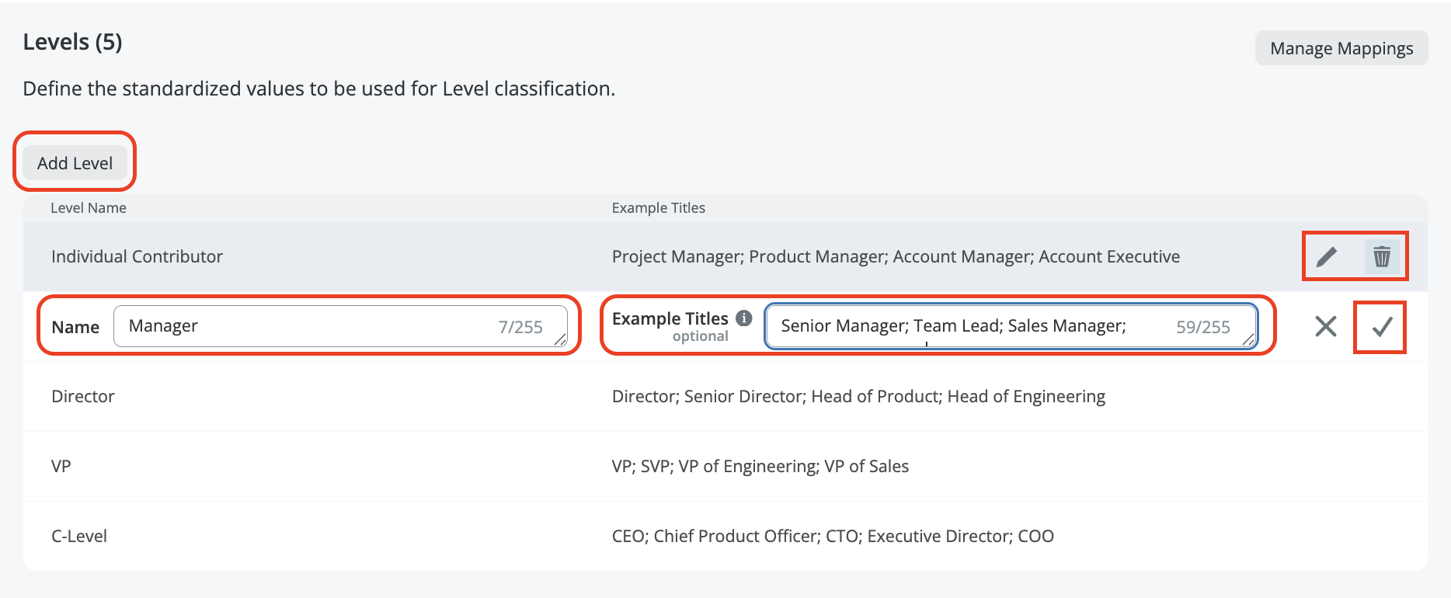The width and height of the screenshot is (1451, 598).
Task: Click the Individual Contributor level name
Action: [x=137, y=256]
